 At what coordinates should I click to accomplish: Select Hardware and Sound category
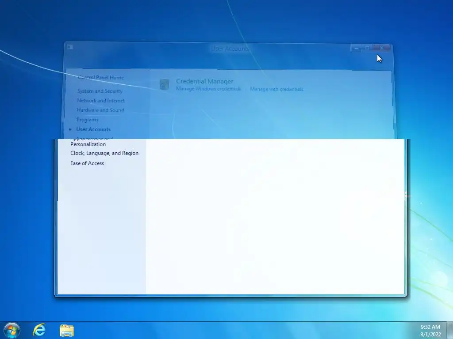point(100,110)
